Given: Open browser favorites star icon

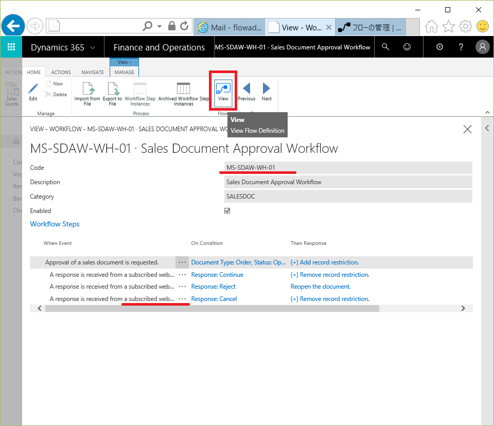Looking at the screenshot, I should [x=449, y=26].
